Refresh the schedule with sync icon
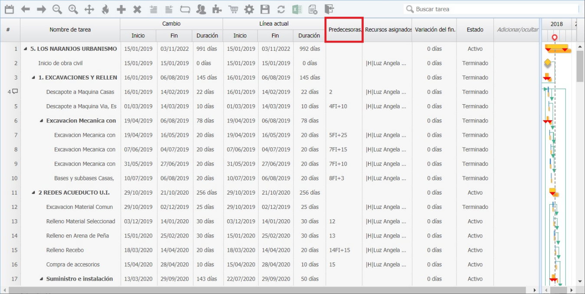Image resolution: width=585 pixels, height=294 pixels. (281, 9)
